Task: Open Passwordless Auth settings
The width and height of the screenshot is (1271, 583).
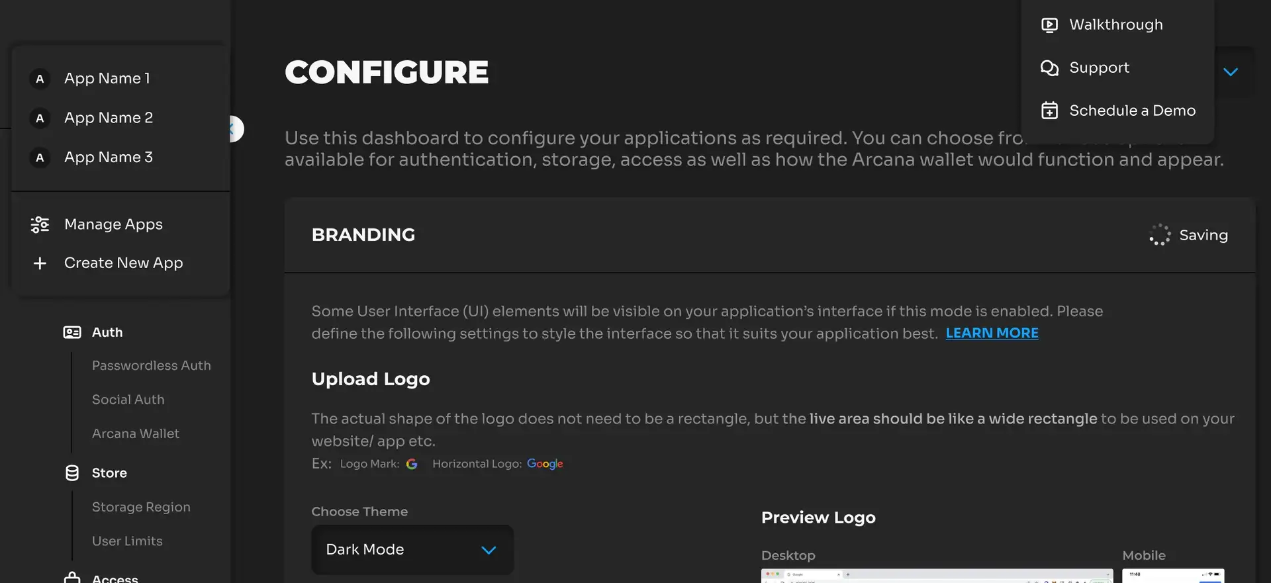Action: pos(151,365)
